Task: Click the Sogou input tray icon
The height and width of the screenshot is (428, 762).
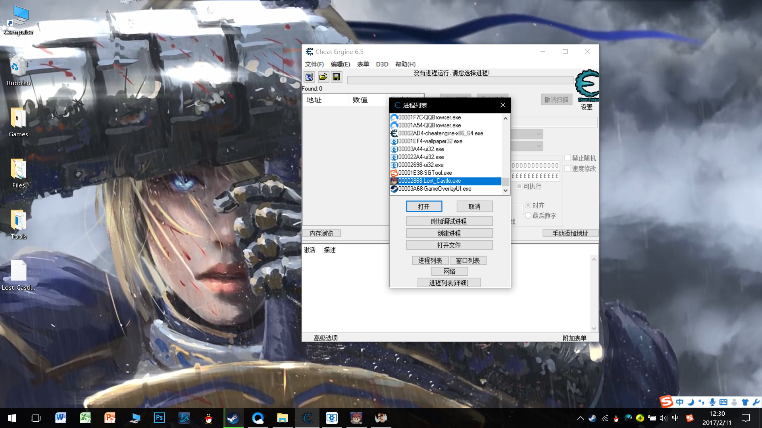Action: [690, 418]
